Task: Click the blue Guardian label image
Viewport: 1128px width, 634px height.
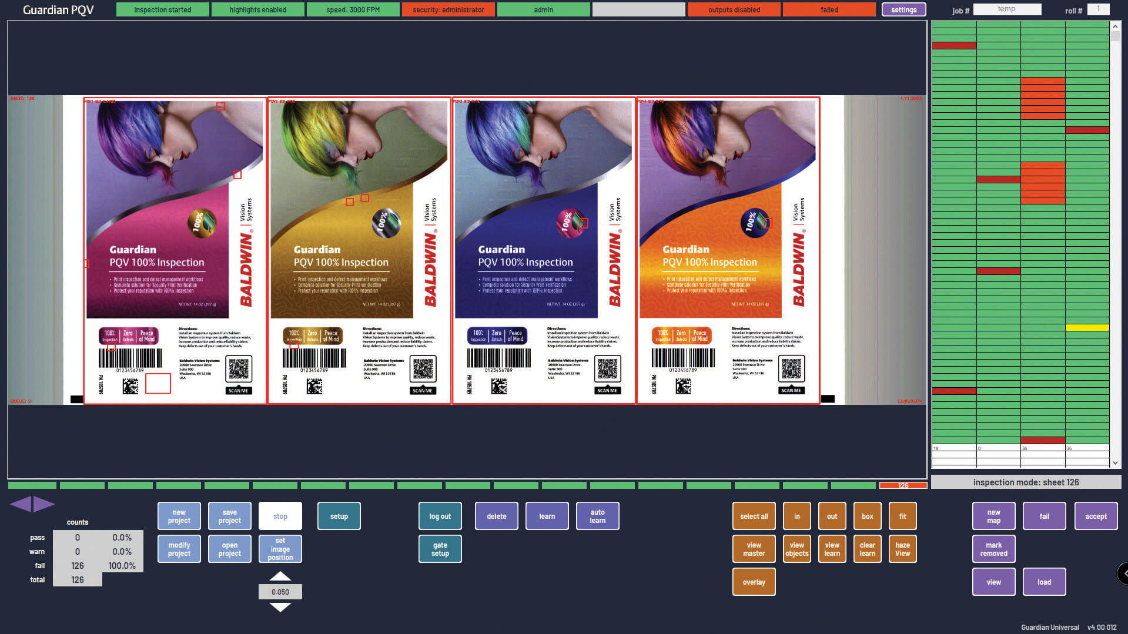Action: click(x=544, y=251)
